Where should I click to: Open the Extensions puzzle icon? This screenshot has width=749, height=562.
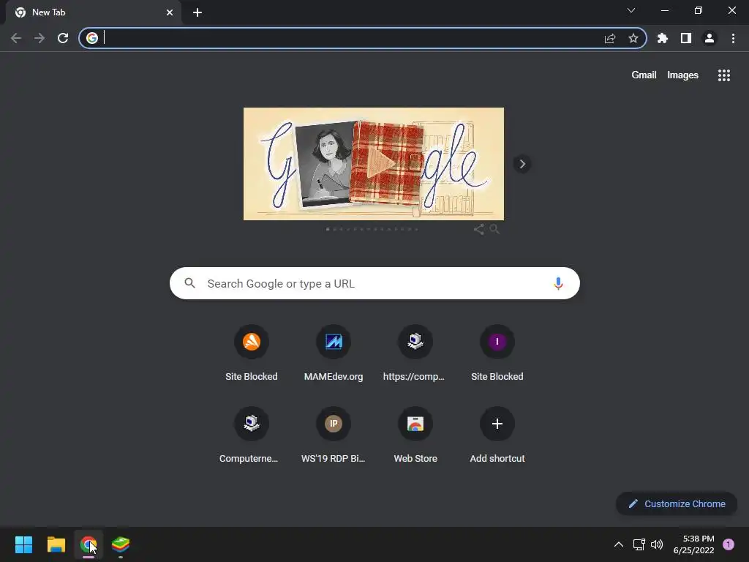click(663, 38)
